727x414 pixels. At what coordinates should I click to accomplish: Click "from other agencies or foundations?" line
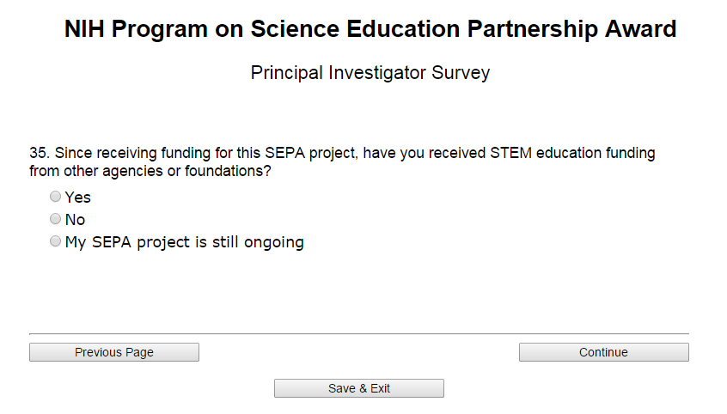coord(150,171)
